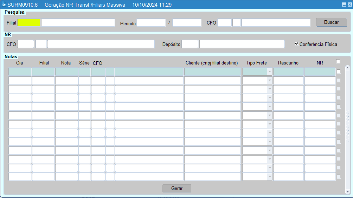Tick the checkbox on the first Notas row
Image resolution: width=353 pixels, height=198 pixels.
coord(339,71)
